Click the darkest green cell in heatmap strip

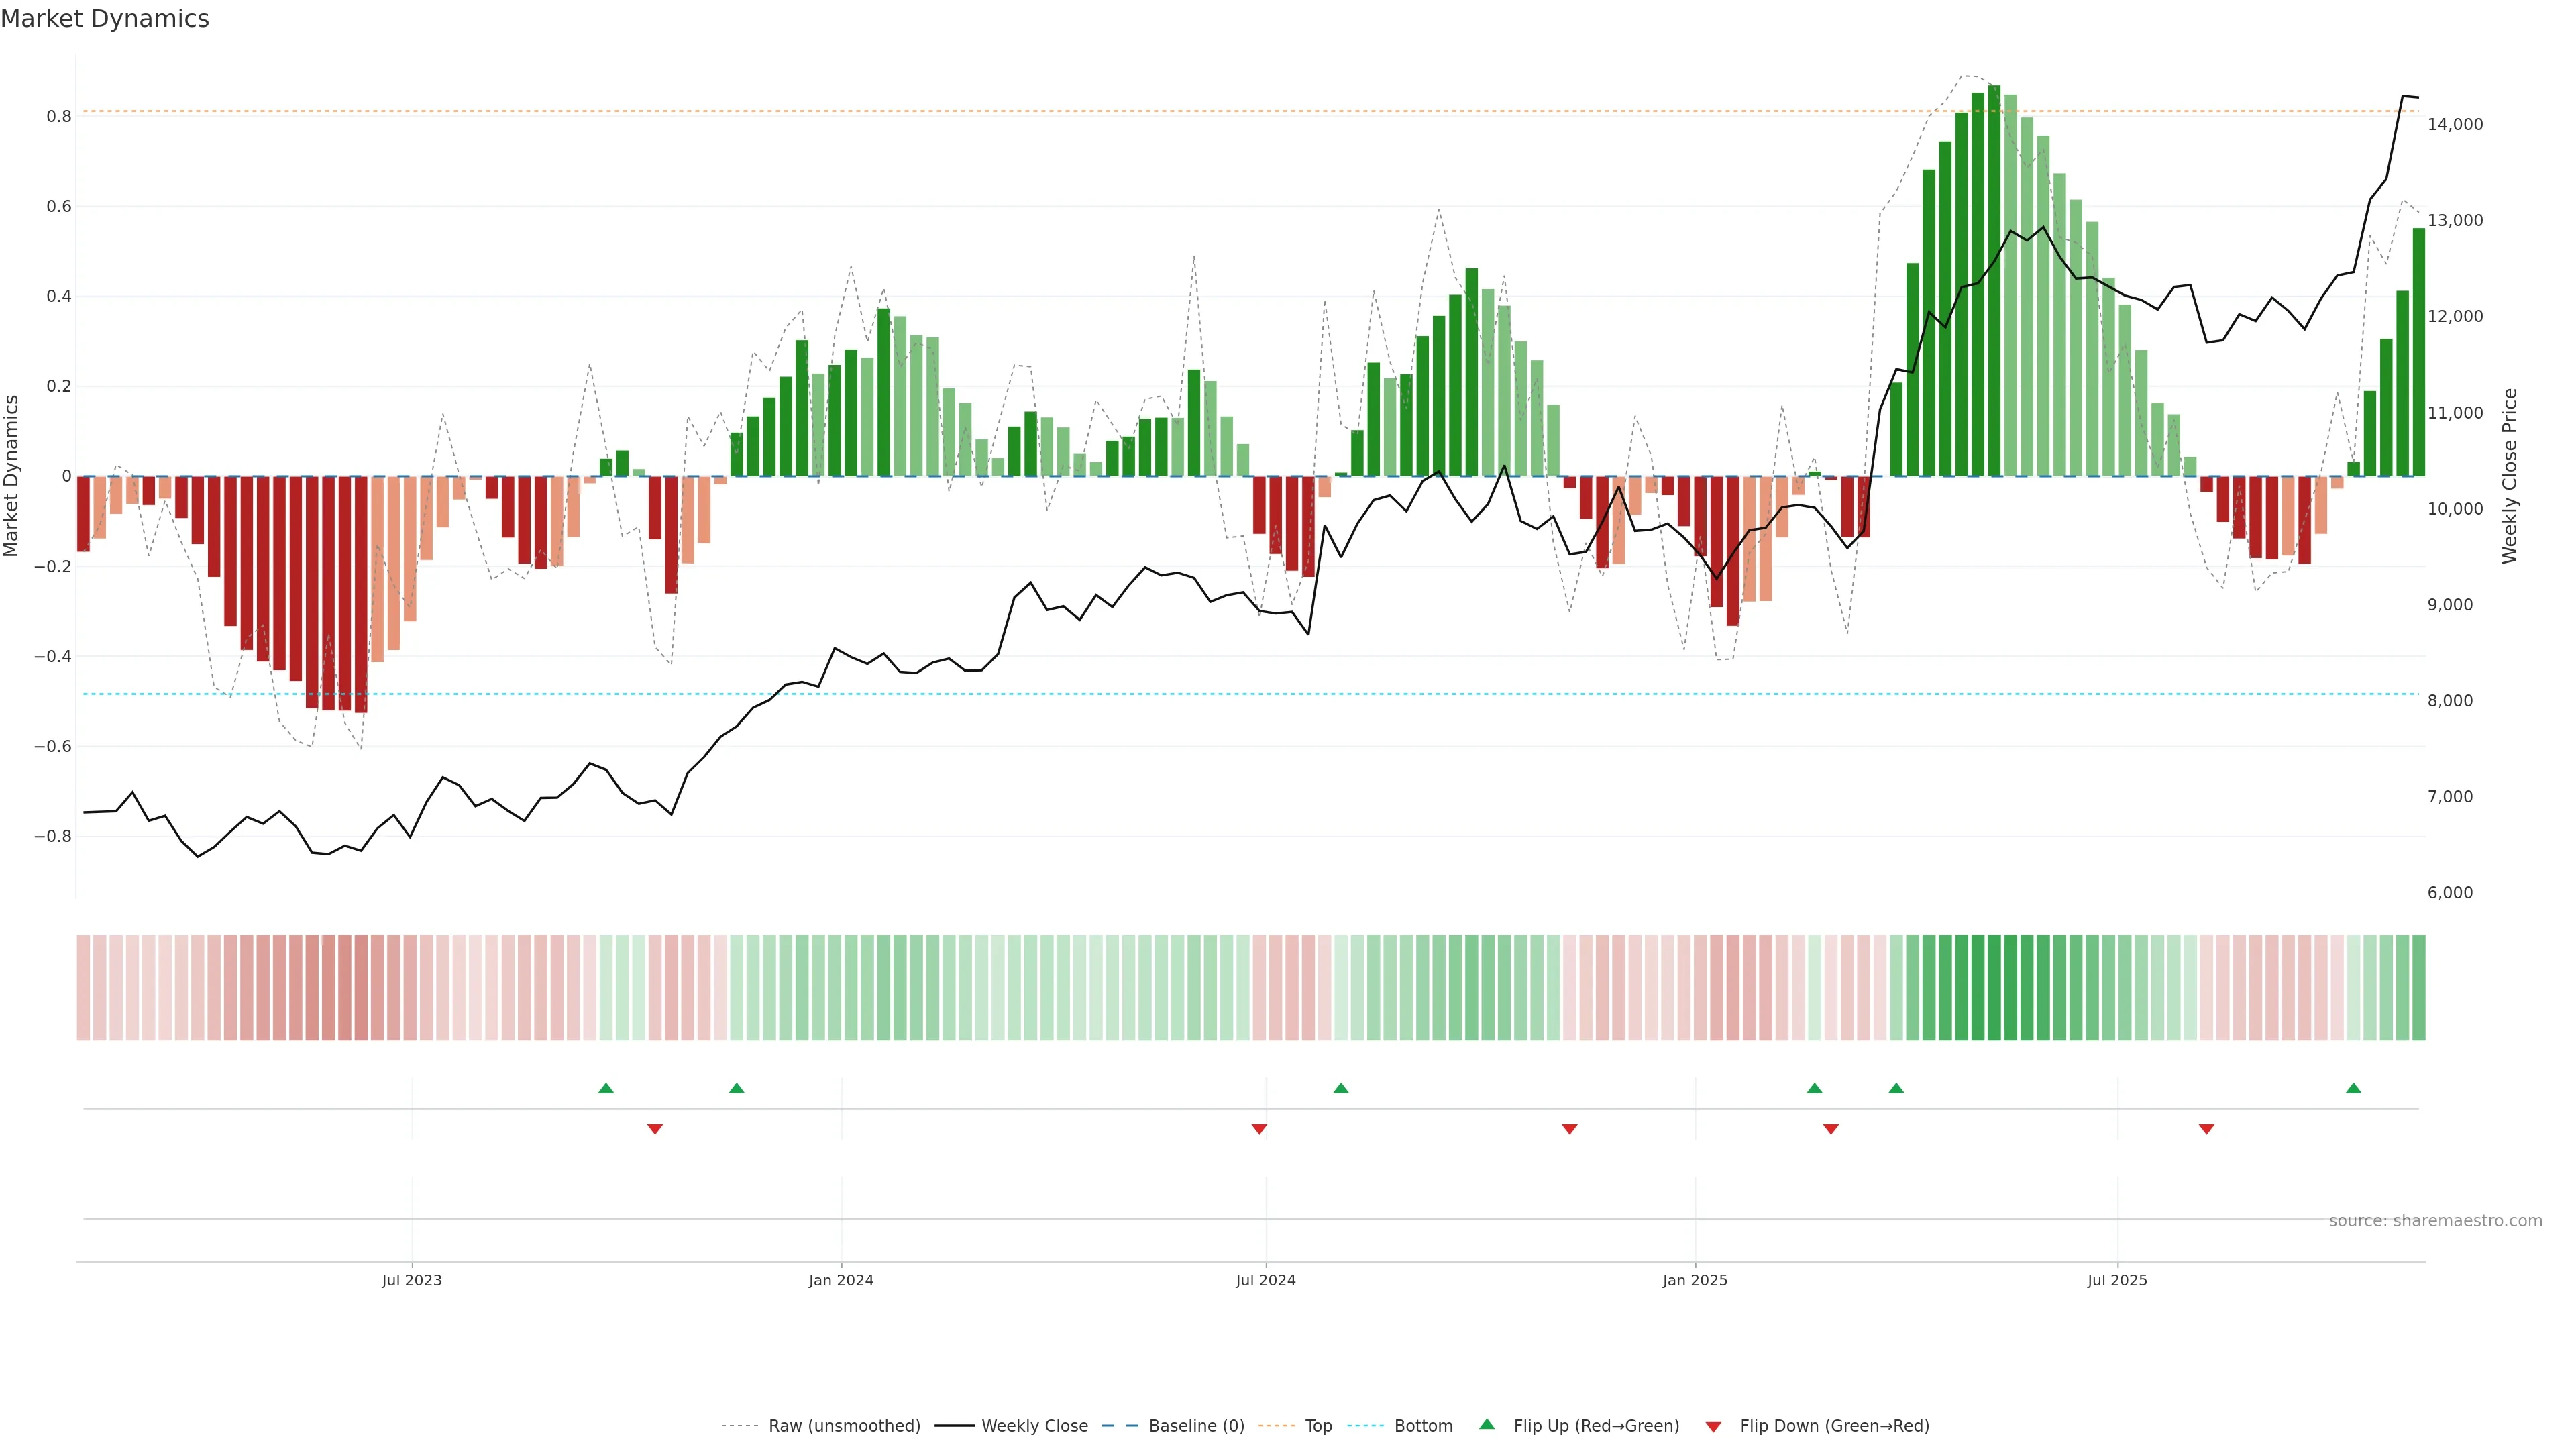(1994, 987)
